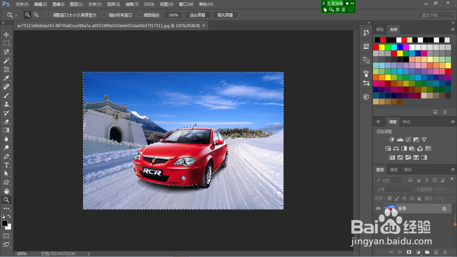Toggle lock image pixels brush icon
The width and height of the screenshot is (457, 257).
397,198
